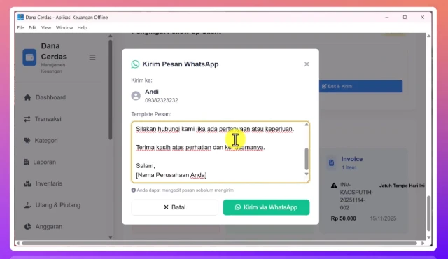This screenshot has width=448, height=259.
Task: Open the Edit menu
Action: tap(32, 28)
